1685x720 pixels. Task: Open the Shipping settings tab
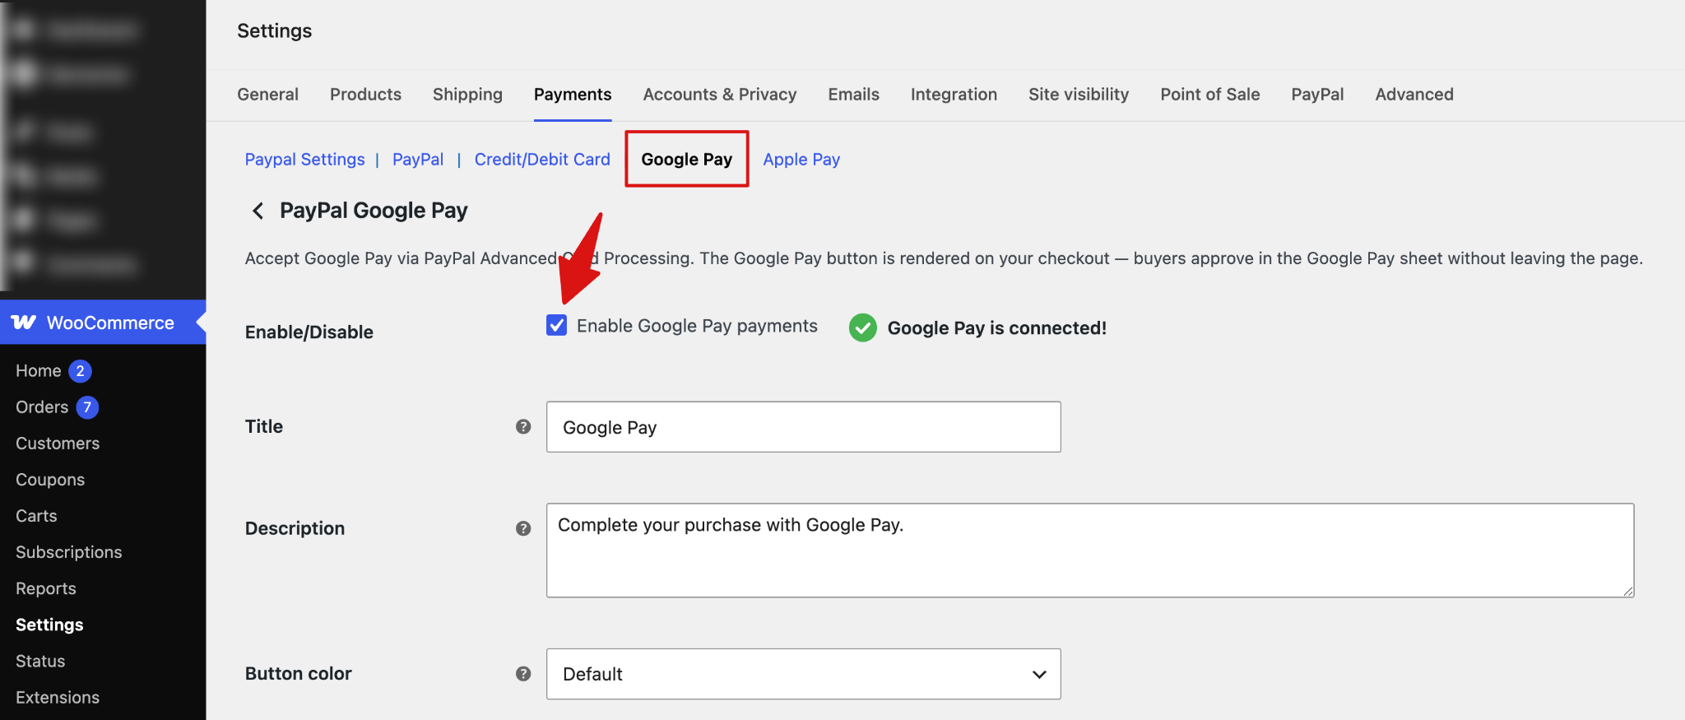point(467,95)
